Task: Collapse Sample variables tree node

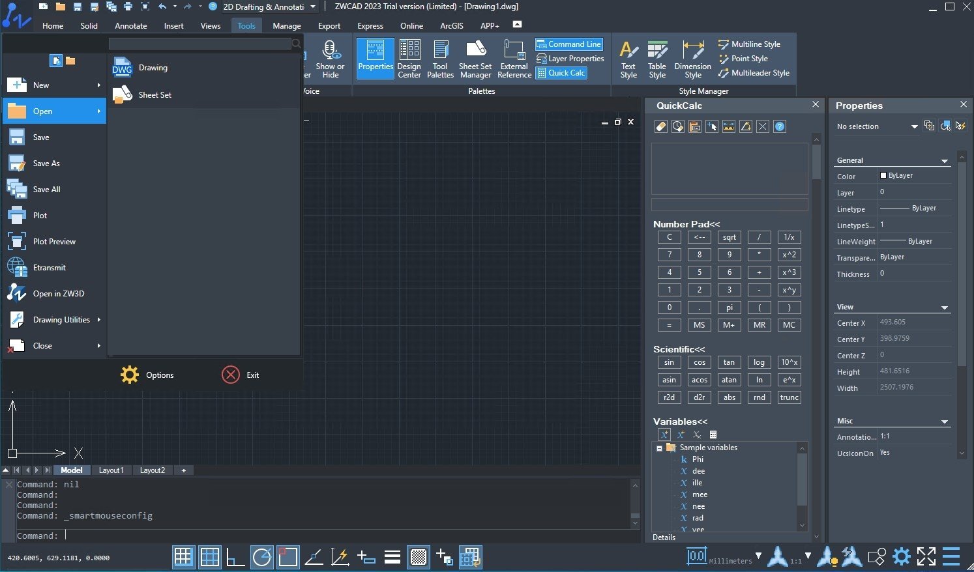Action: [659, 448]
